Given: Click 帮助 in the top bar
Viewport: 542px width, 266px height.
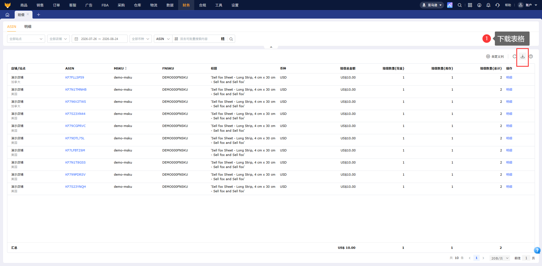Looking at the screenshot, I should [x=508, y=5].
